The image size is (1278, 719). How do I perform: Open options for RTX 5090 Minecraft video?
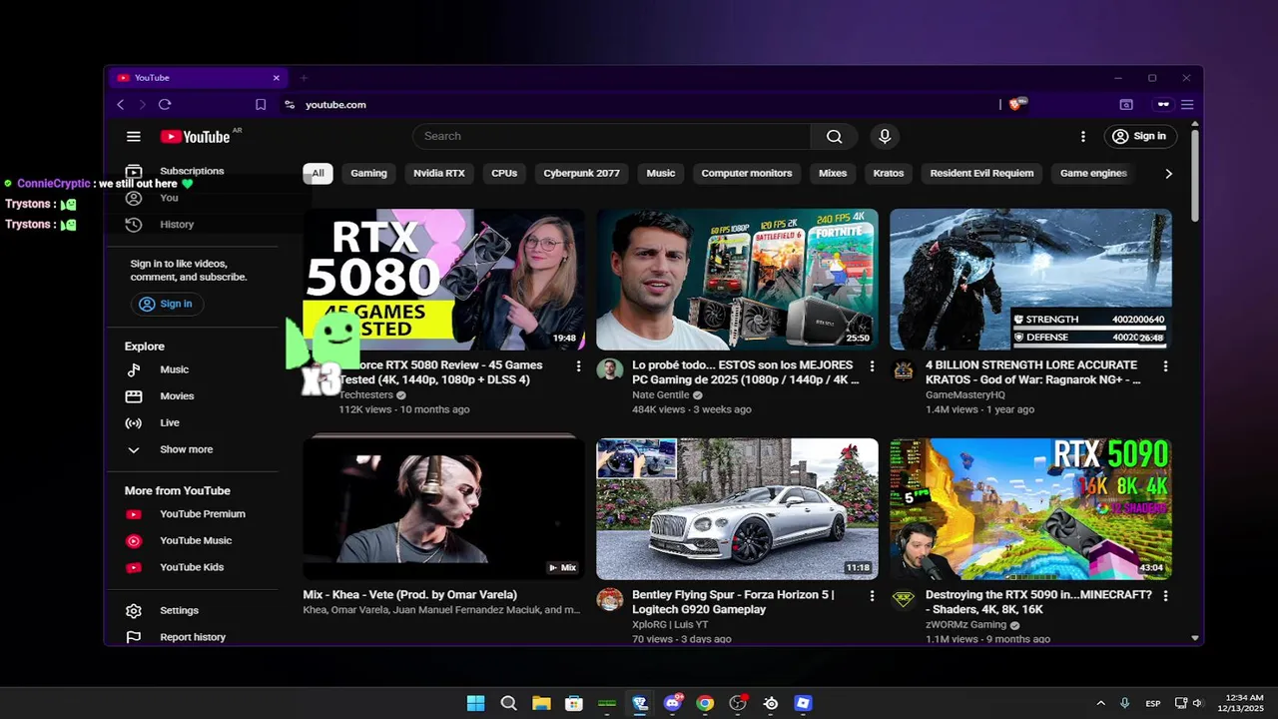click(x=1165, y=596)
